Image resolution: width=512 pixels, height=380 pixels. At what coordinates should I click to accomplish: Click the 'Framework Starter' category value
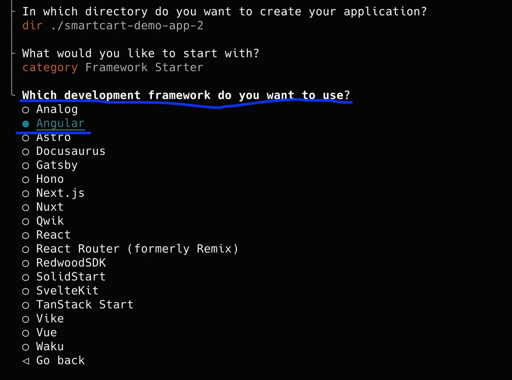pyautogui.click(x=144, y=67)
